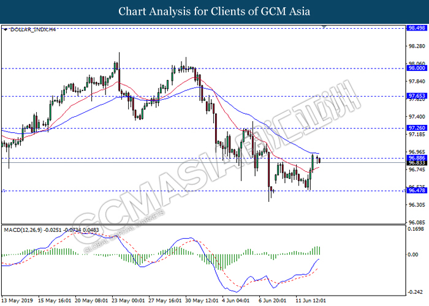Click the gray chart shift marker triangle

tap(324, 27)
